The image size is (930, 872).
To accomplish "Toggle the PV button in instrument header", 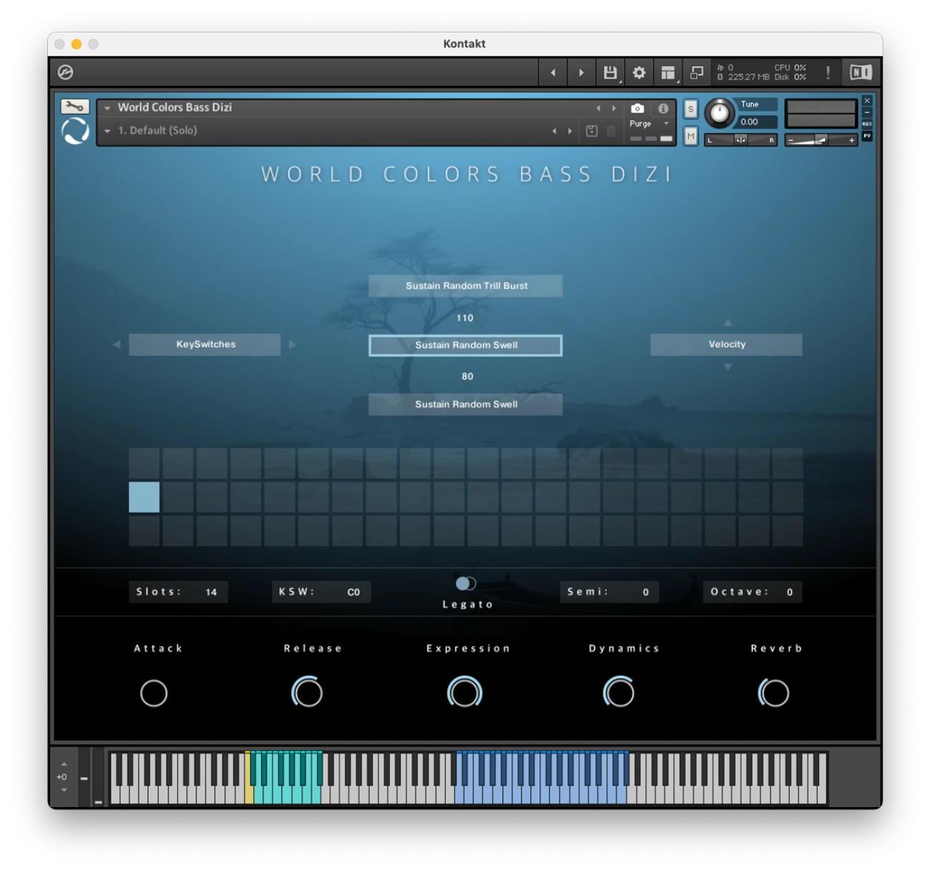I will pos(867,135).
